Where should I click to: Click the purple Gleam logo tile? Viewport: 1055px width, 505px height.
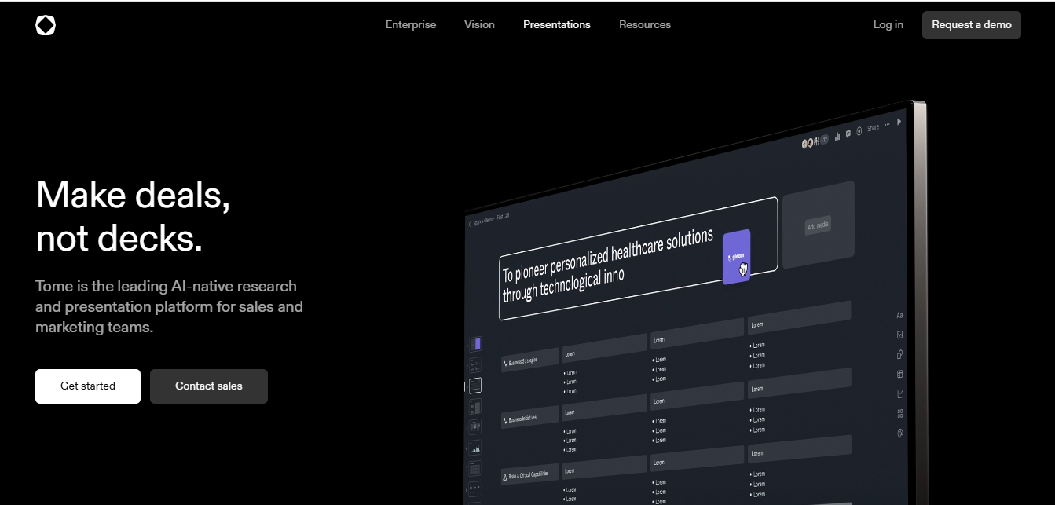(x=737, y=256)
